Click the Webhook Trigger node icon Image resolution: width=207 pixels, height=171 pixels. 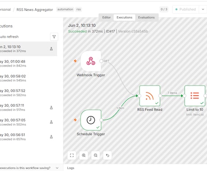pos(91,61)
